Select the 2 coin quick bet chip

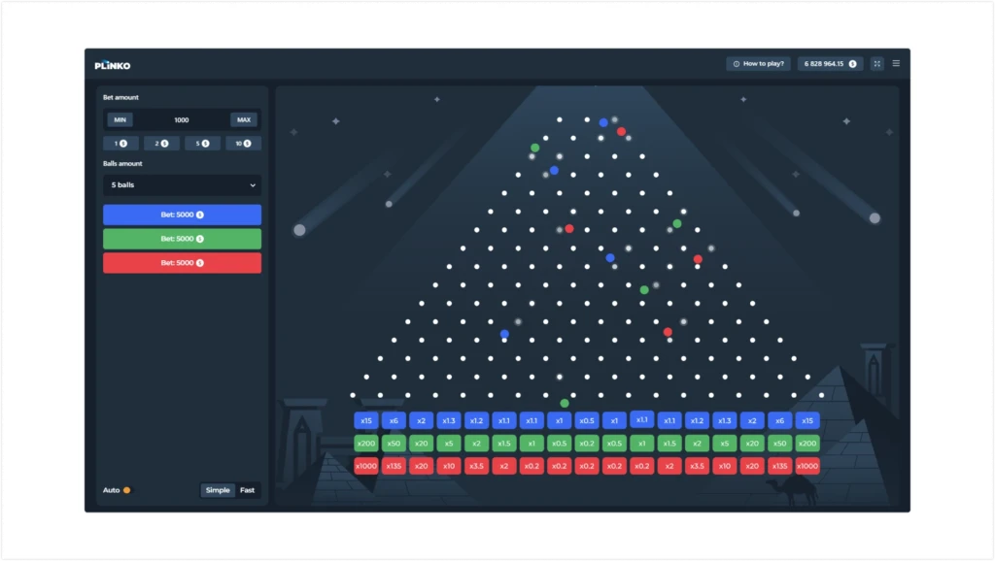pos(161,144)
